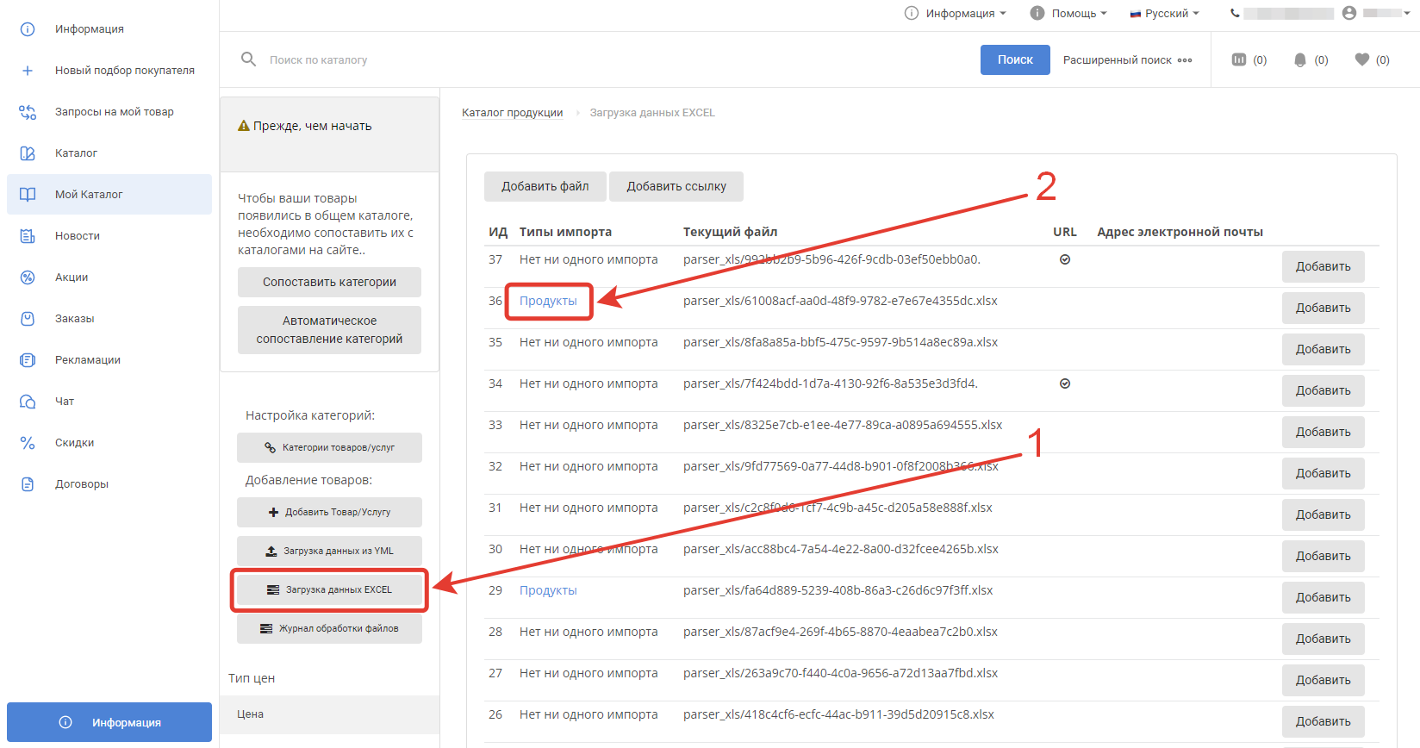Expand the Помощь dropdown menu
The width and height of the screenshot is (1420, 748).
point(1069,13)
